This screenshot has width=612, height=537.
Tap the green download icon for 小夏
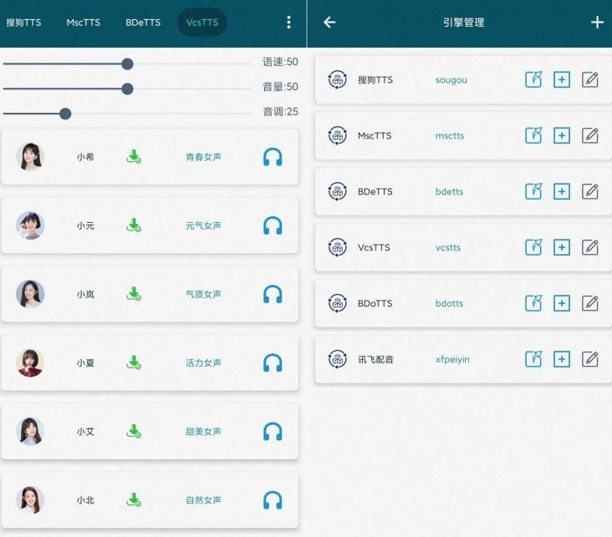(x=134, y=362)
